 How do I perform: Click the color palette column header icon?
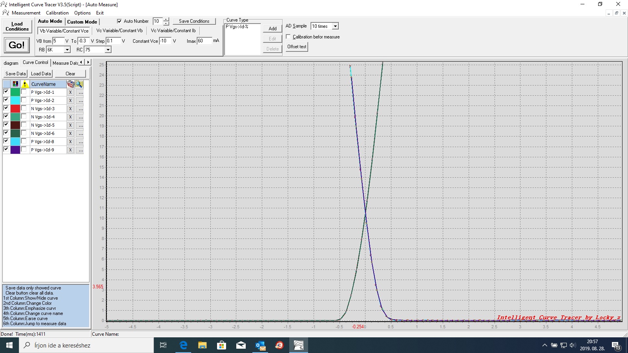(x=15, y=84)
